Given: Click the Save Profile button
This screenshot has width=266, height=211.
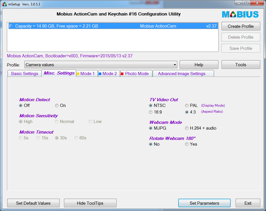Looking at the screenshot, I should click(241, 48).
